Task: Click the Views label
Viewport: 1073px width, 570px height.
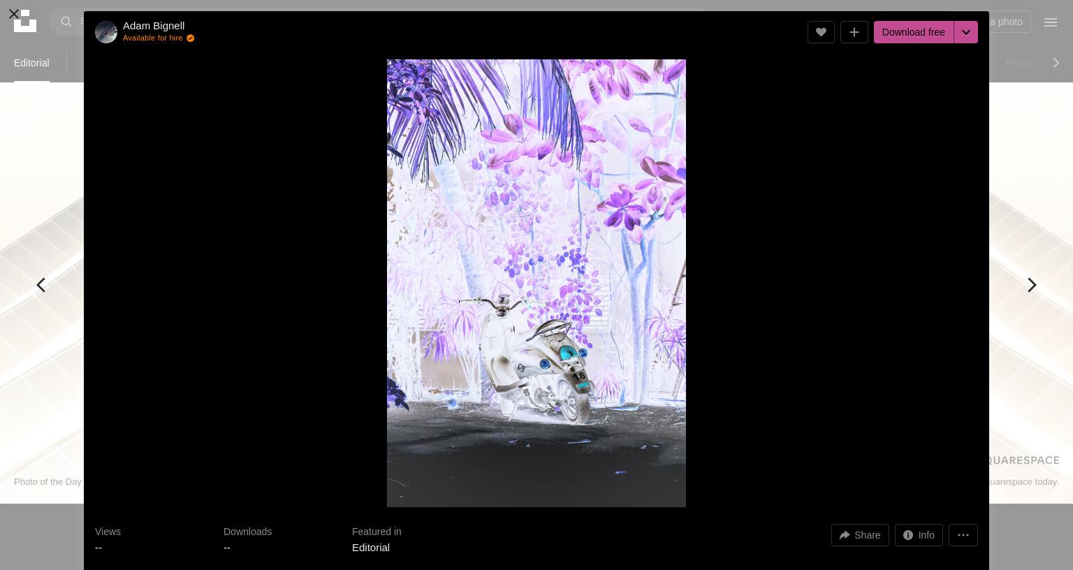Action: pos(108,532)
